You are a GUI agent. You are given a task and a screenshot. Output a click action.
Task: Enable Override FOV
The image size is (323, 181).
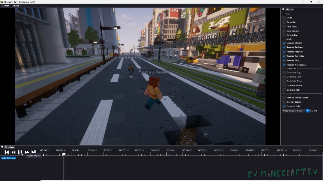click(x=284, y=77)
